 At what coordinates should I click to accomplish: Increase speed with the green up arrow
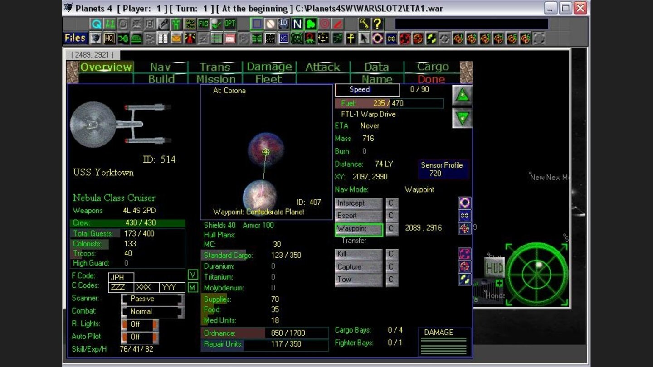462,95
